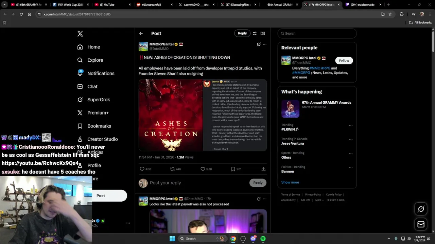Open reply filter settings icon

click(x=255, y=33)
